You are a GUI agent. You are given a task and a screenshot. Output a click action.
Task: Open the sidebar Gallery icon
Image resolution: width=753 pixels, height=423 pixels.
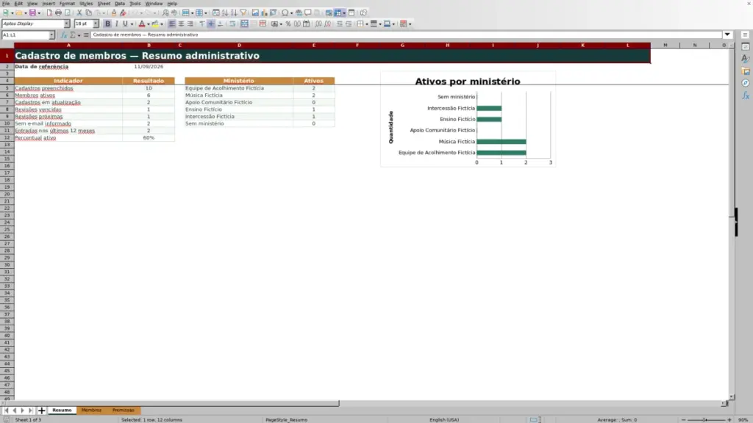[x=746, y=71]
